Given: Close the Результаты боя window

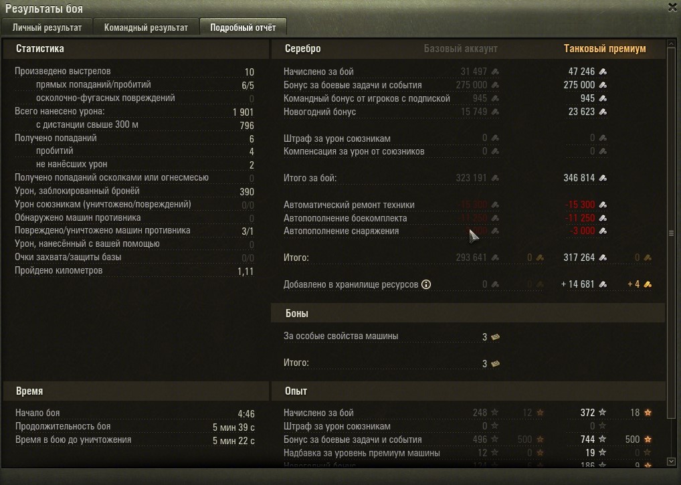Looking at the screenshot, I should 672,7.
